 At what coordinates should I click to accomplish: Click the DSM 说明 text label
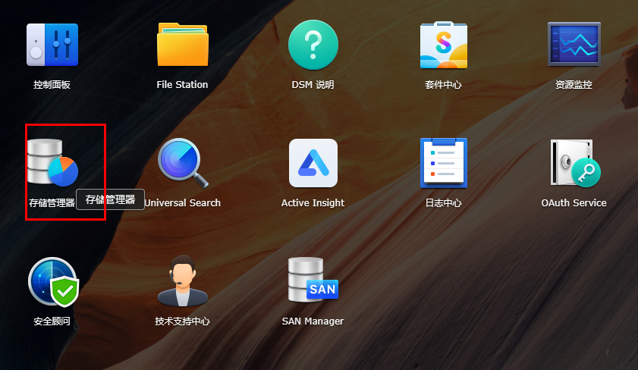(313, 85)
